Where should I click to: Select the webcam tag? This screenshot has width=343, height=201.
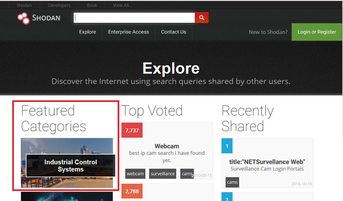click(x=135, y=174)
